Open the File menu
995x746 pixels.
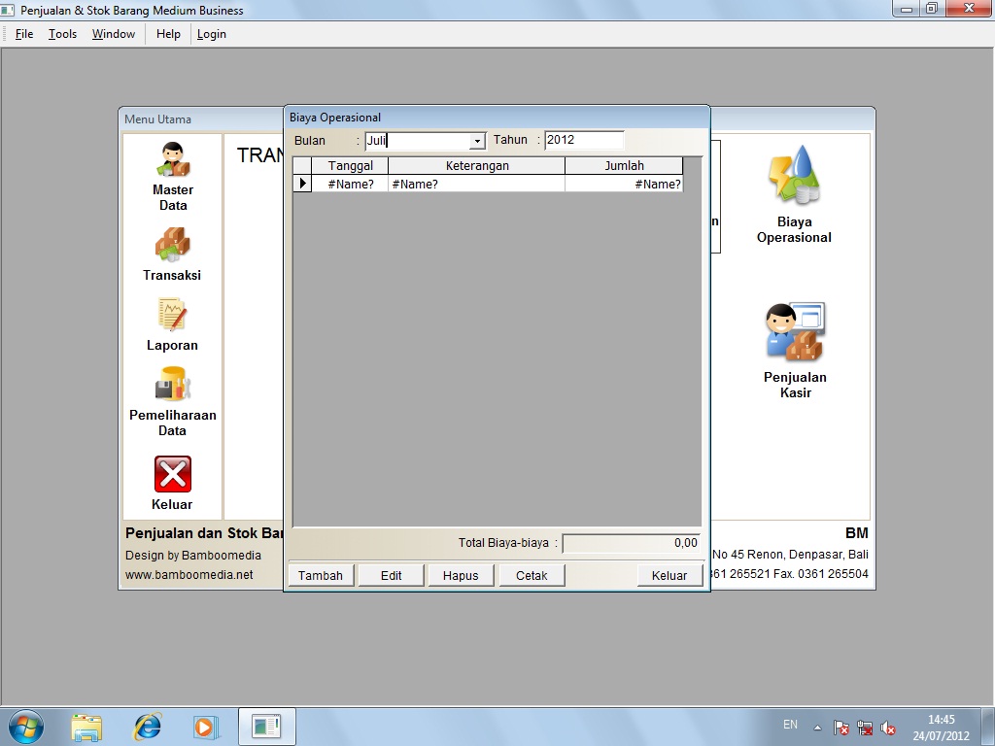click(24, 34)
